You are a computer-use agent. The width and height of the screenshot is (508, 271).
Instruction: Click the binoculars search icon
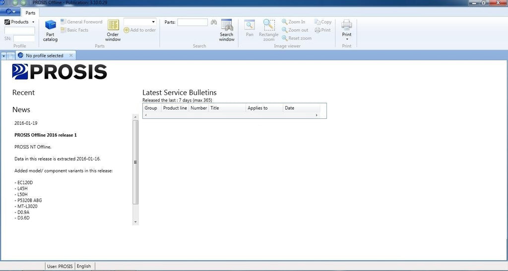pos(214,22)
